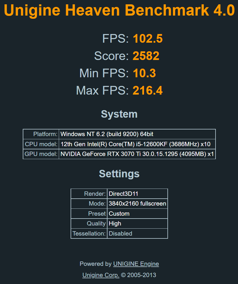Click the Tessellation row label
The height and width of the screenshot is (284, 238).
point(89,234)
